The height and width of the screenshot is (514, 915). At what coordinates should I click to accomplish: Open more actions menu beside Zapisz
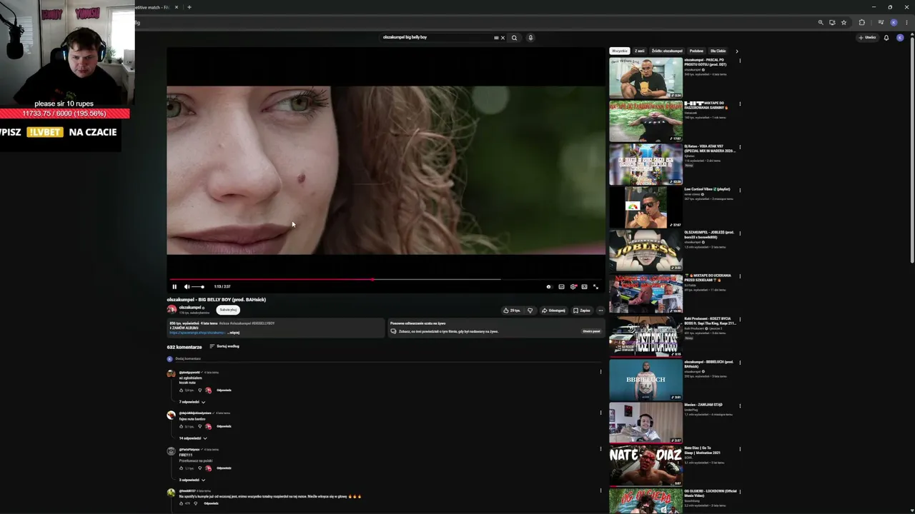(x=600, y=311)
